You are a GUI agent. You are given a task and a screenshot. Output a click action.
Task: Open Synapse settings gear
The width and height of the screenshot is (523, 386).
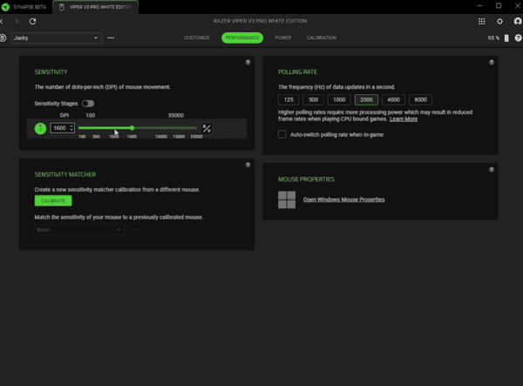(499, 21)
